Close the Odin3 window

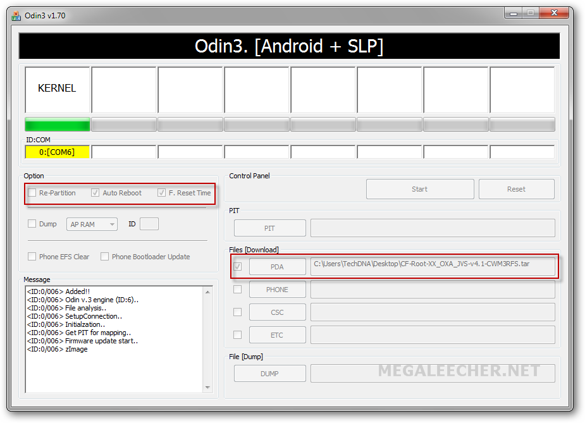553,13
